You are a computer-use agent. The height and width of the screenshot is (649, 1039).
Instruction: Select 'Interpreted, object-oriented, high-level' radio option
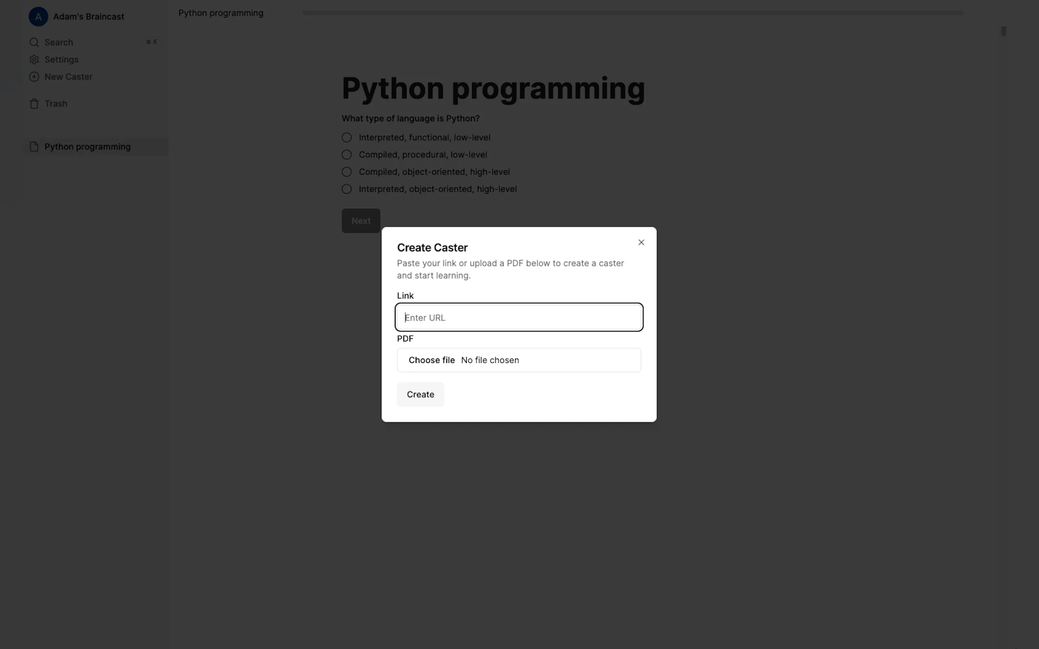(346, 189)
